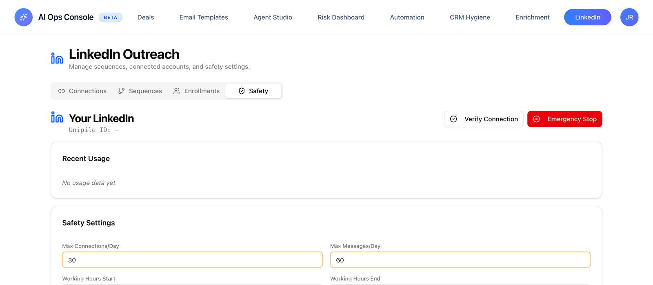Click the link icon in Connections tab

click(62, 91)
